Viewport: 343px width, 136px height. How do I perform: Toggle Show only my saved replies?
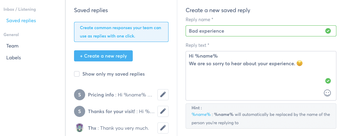77,74
